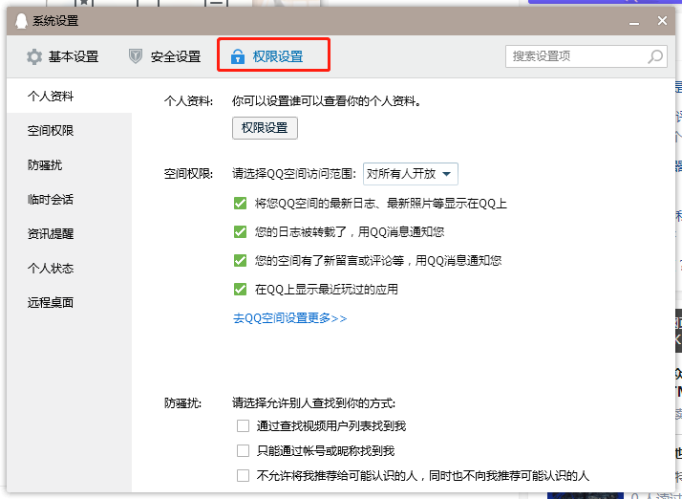
Task: Uncheck 将您QQ空间的最新日志、最新照片等显示在QQ上
Action: coord(240,204)
